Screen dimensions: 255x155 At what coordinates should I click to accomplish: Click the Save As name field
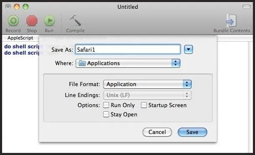(128, 49)
